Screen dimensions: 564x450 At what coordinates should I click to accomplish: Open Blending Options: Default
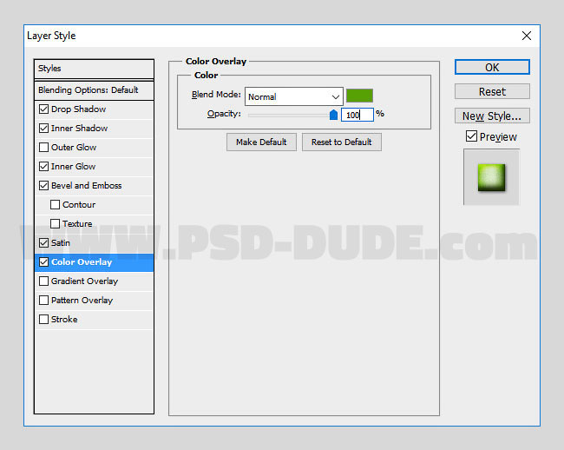coord(94,90)
